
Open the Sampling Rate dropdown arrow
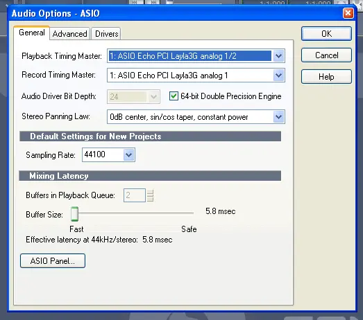pyautogui.click(x=128, y=154)
